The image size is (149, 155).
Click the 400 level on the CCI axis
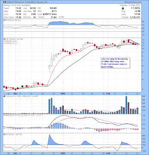click(x=144, y=136)
